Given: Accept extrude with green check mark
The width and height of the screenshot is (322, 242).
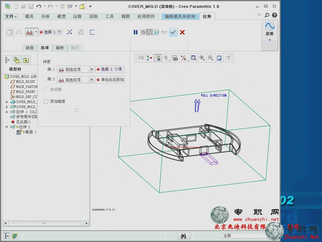Looking at the screenshot, I should 173,32.
